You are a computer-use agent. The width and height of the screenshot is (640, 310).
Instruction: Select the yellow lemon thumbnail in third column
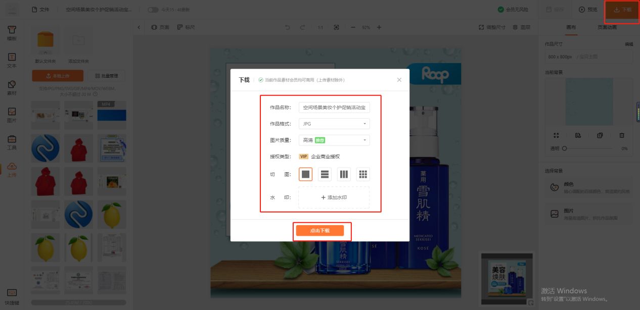point(112,215)
